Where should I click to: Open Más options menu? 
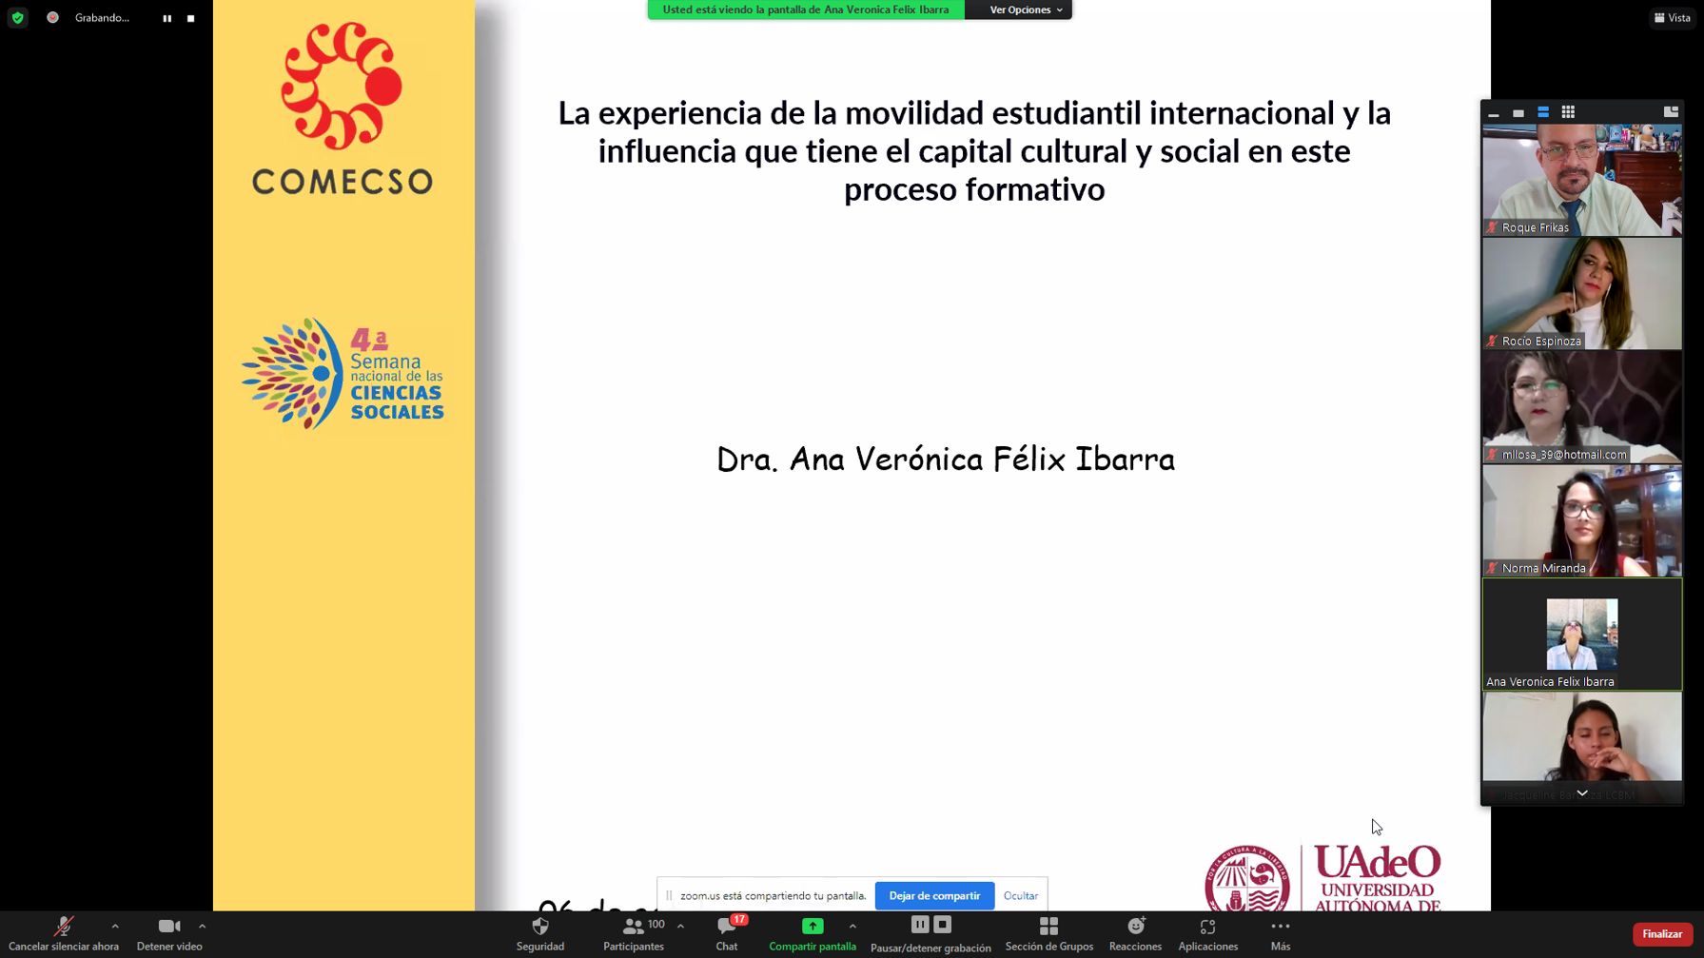coord(1281,934)
